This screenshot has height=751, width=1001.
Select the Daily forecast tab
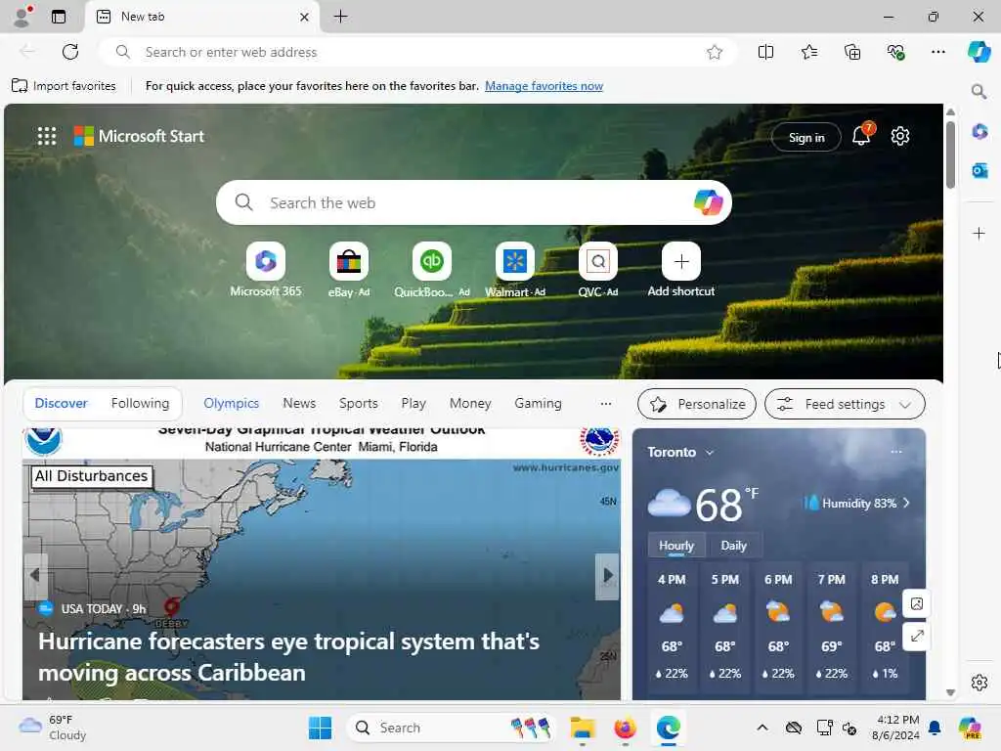point(733,546)
